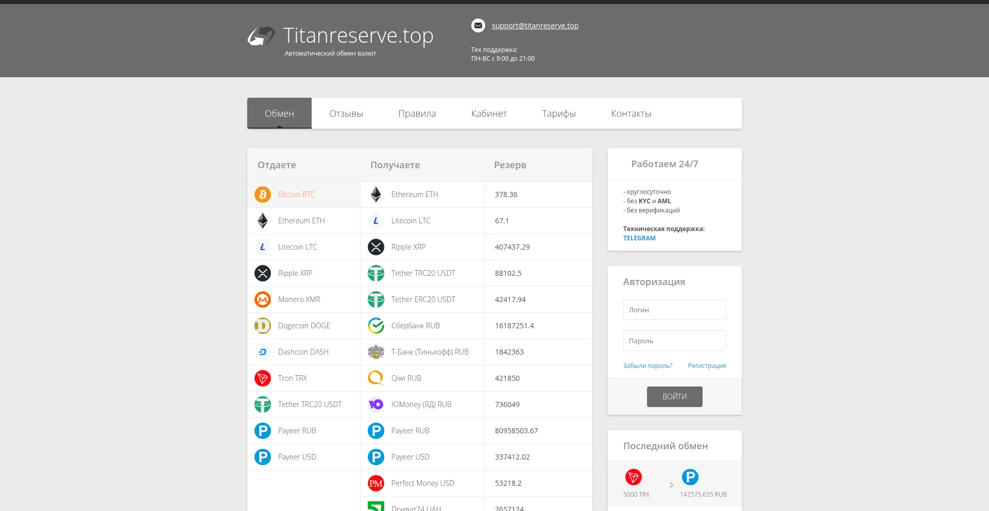Image resolution: width=989 pixels, height=511 pixels.
Task: Open the TELEGRAM support link
Action: pyautogui.click(x=639, y=238)
